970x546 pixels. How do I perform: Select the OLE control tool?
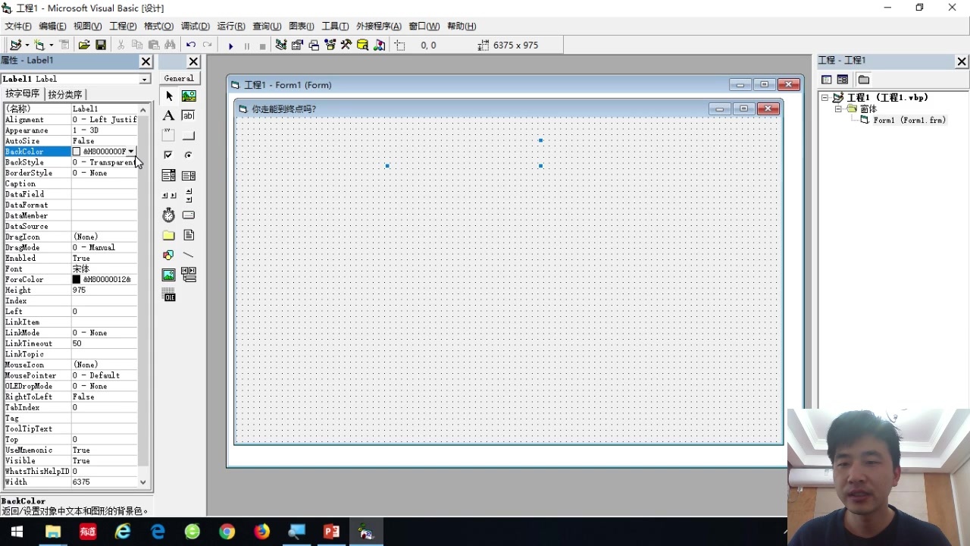(169, 295)
